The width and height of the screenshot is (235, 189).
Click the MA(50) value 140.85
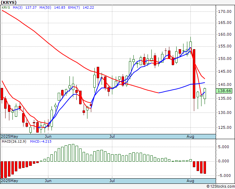59,7
